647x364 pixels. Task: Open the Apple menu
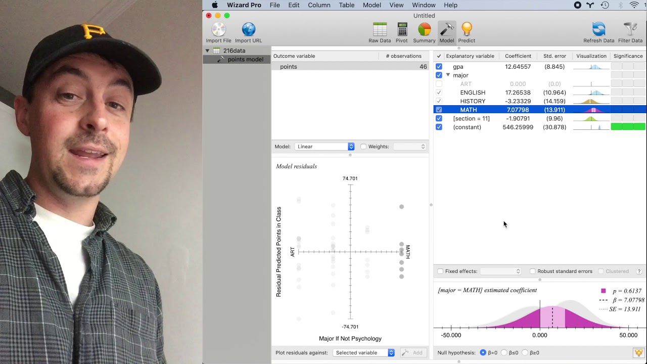[x=215, y=5]
